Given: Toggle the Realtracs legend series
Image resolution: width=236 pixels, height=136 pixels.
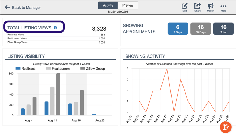Looking at the screenshot, I should pos(26,69).
